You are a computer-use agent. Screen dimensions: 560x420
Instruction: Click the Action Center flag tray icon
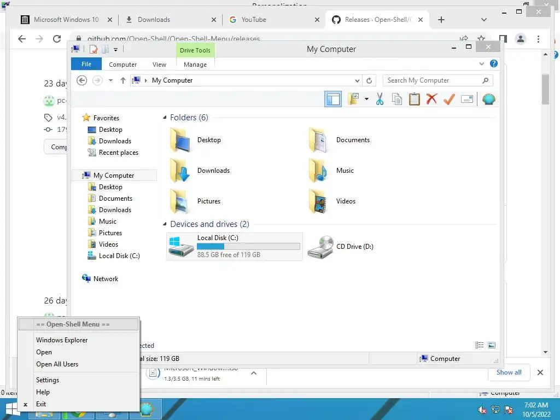pos(509,410)
